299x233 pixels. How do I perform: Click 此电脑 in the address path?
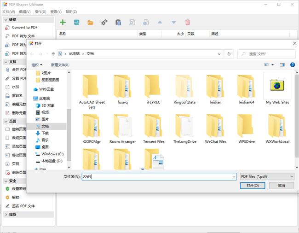pos(74,54)
